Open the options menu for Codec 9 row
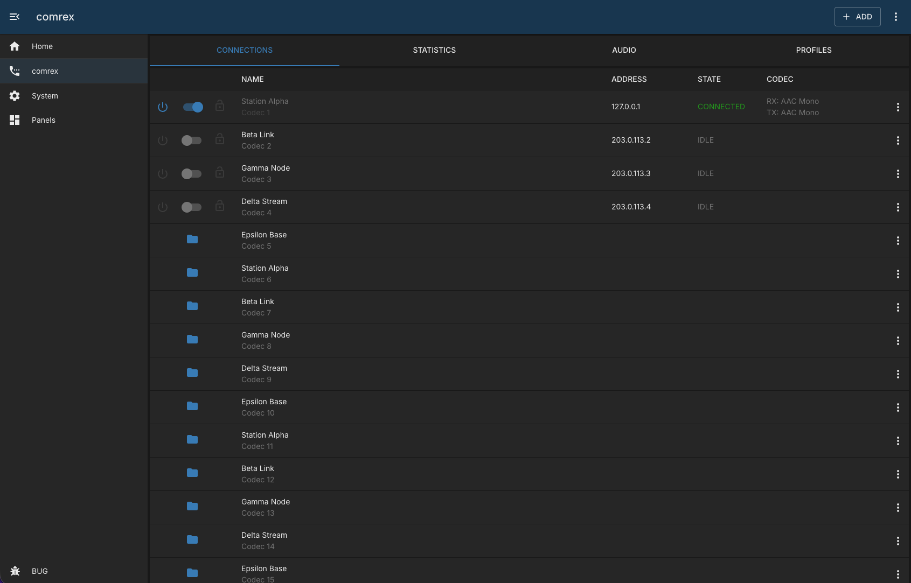The image size is (911, 583). point(898,374)
